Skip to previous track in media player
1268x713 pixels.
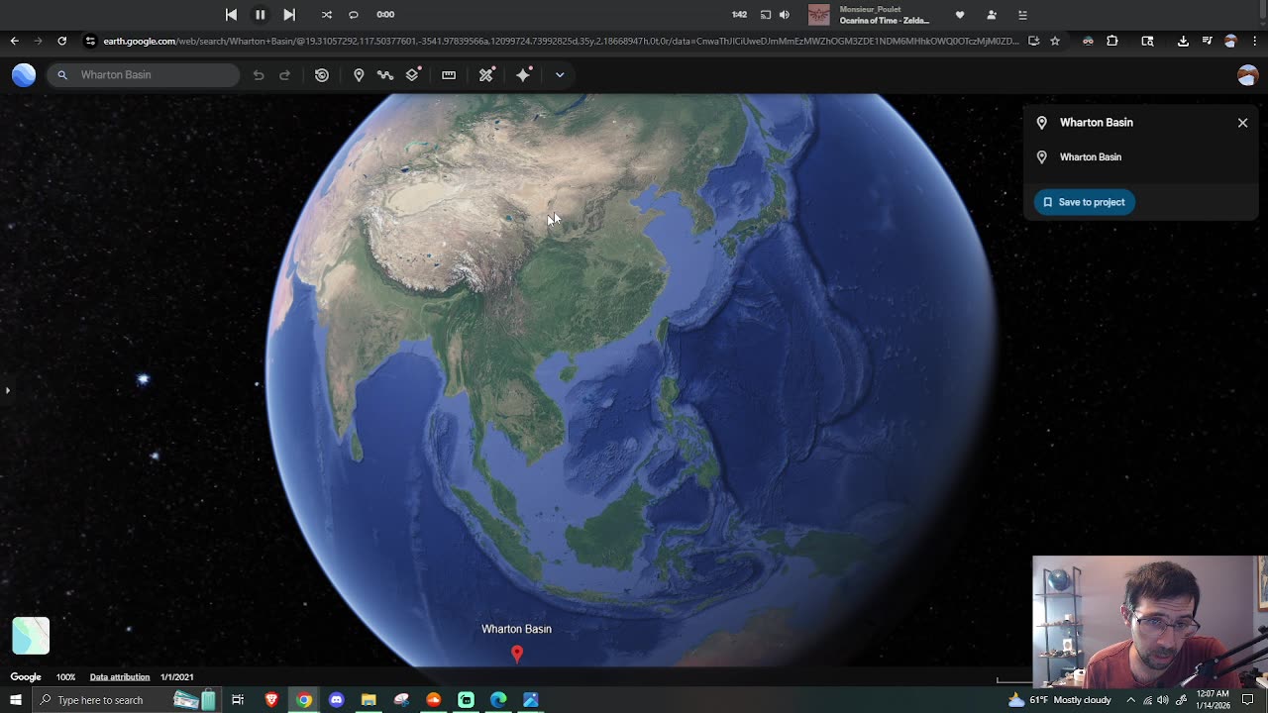click(x=231, y=15)
